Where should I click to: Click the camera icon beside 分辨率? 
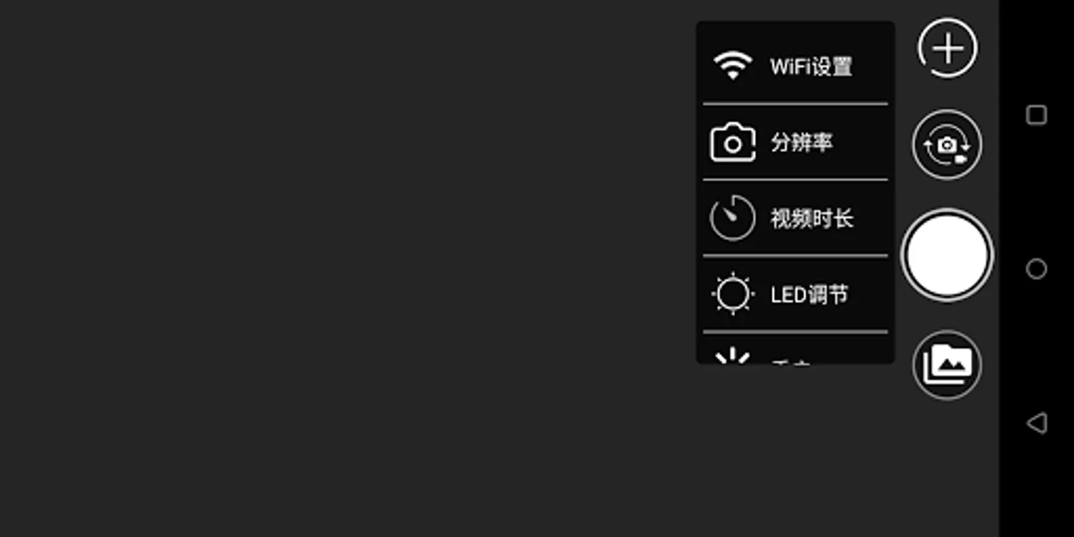(733, 142)
